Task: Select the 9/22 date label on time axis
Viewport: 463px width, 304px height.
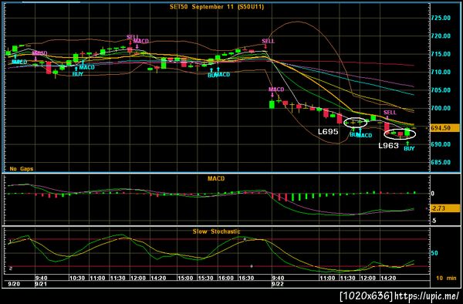Action: (278, 285)
